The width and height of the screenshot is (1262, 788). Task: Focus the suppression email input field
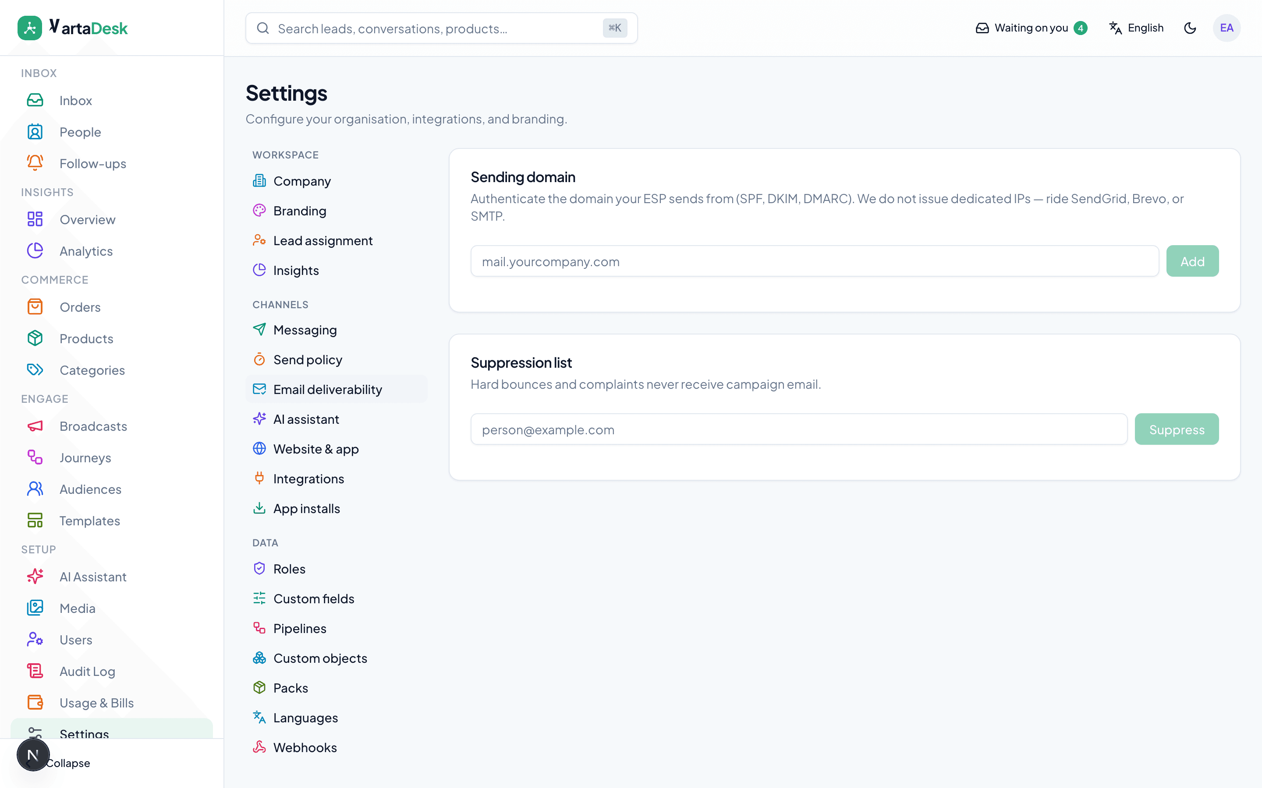(x=799, y=429)
